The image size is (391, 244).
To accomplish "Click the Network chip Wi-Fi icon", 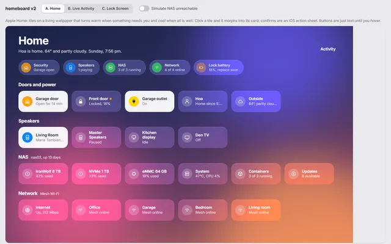I will point(157,68).
